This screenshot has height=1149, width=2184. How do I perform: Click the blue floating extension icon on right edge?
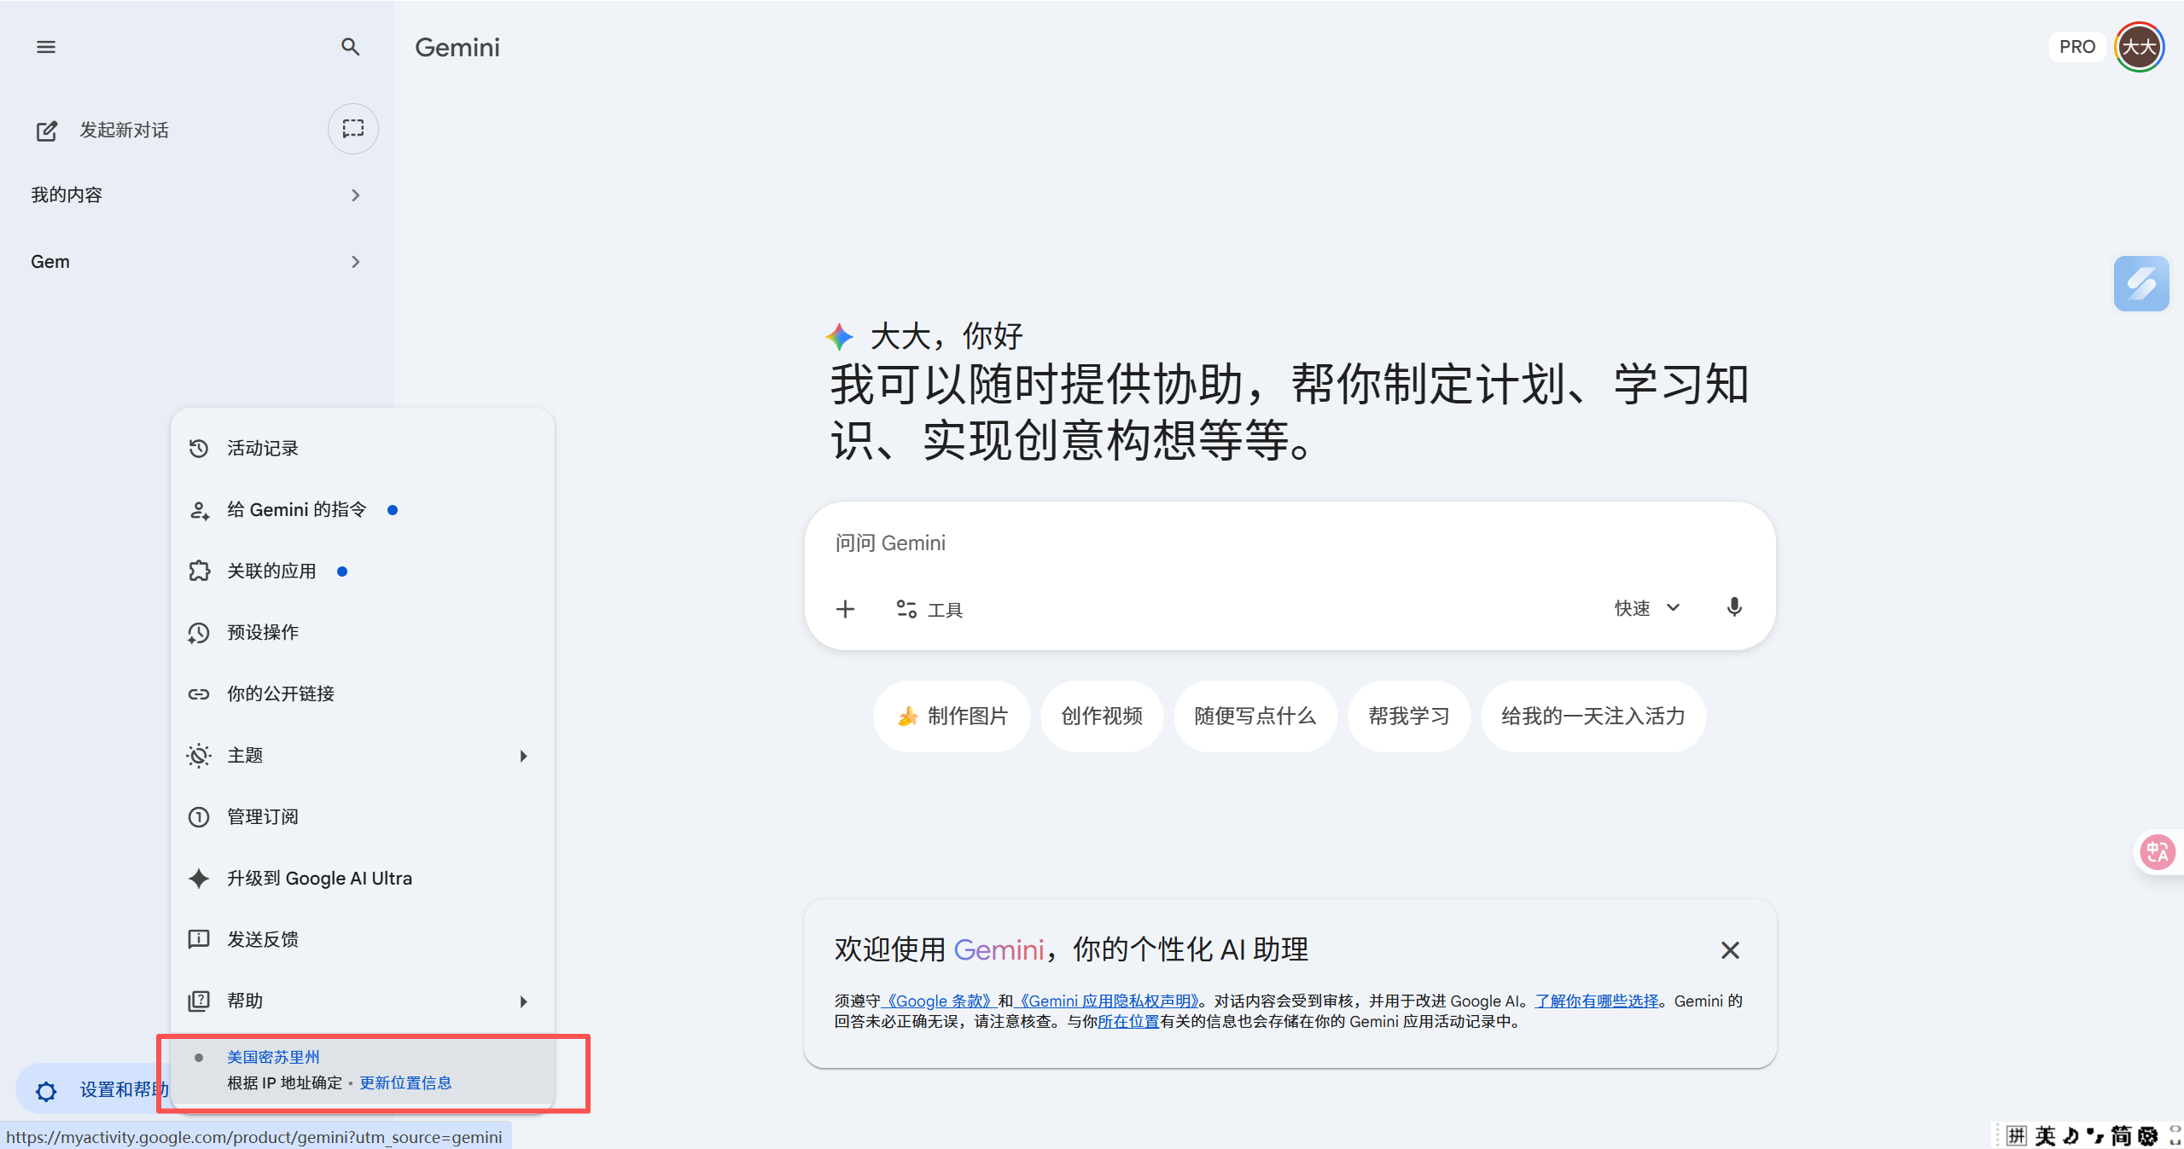(x=2140, y=283)
